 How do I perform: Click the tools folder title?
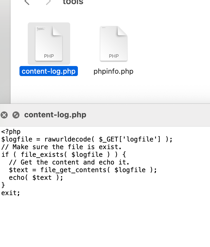click(x=73, y=2)
